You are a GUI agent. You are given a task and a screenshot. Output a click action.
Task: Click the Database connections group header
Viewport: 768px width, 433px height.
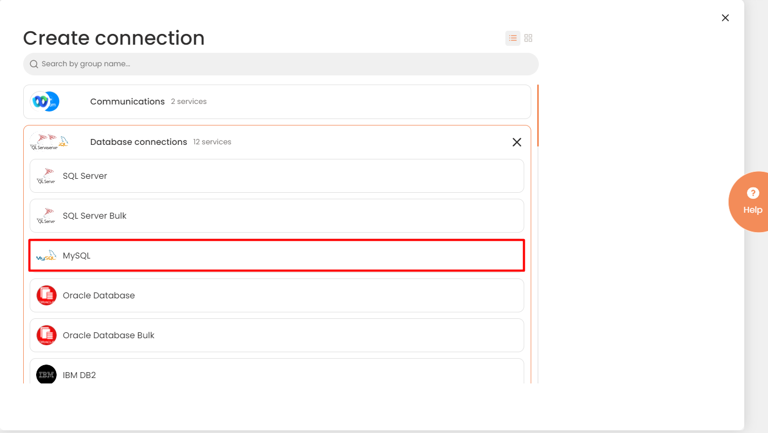click(139, 142)
